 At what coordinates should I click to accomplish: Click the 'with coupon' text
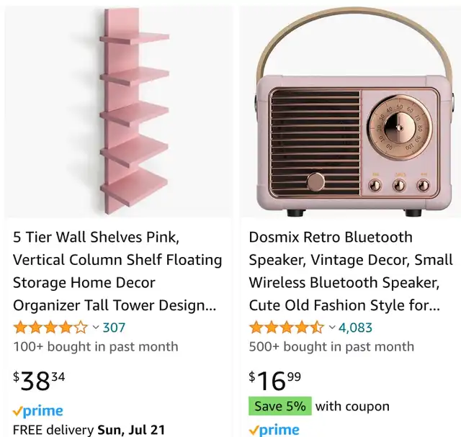tap(352, 407)
